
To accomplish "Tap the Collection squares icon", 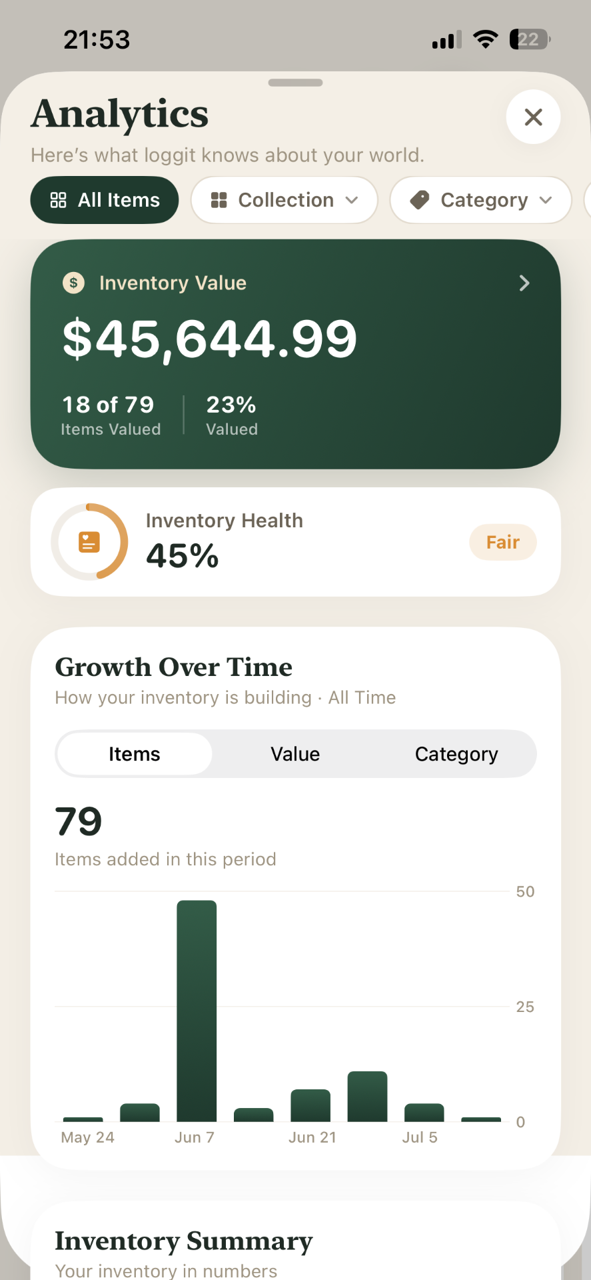I will 219,200.
